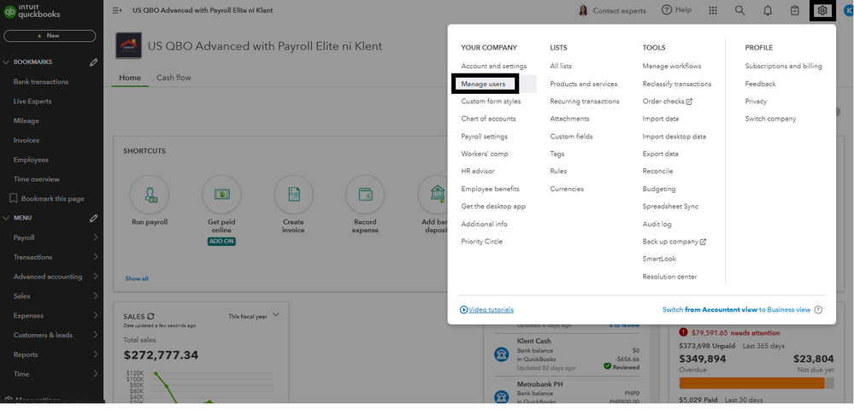Click the Run payroll shortcut icon
The height and width of the screenshot is (409, 854).
pyautogui.click(x=150, y=194)
